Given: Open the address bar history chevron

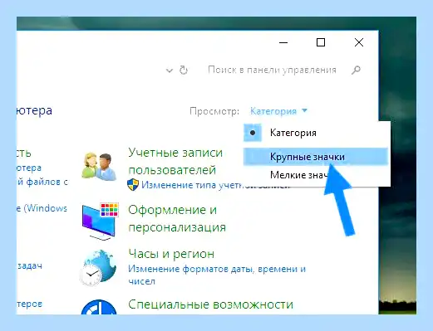Looking at the screenshot, I should pyautogui.click(x=170, y=71).
